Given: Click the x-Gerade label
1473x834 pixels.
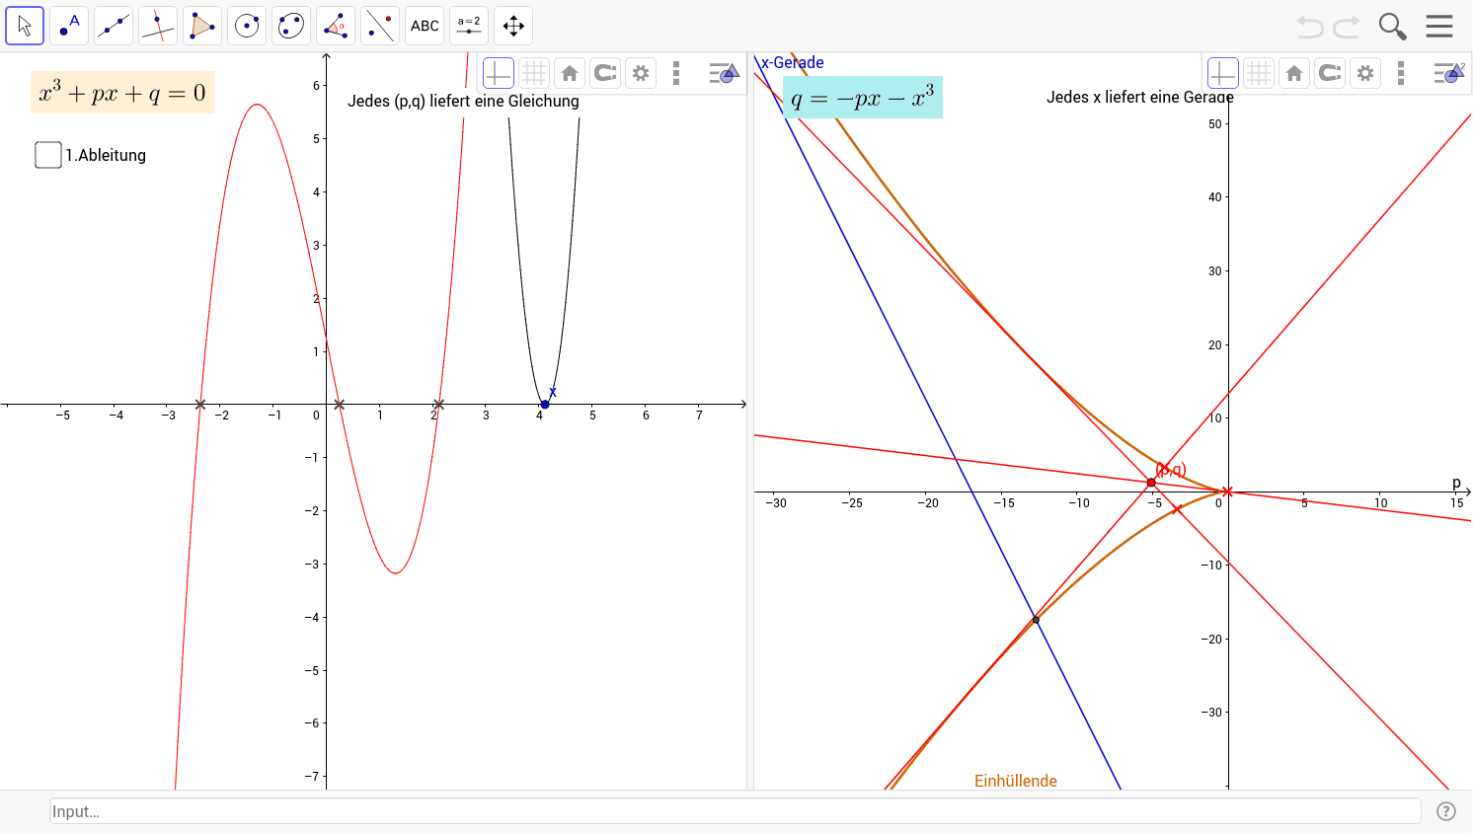Looking at the screenshot, I should point(792,62).
